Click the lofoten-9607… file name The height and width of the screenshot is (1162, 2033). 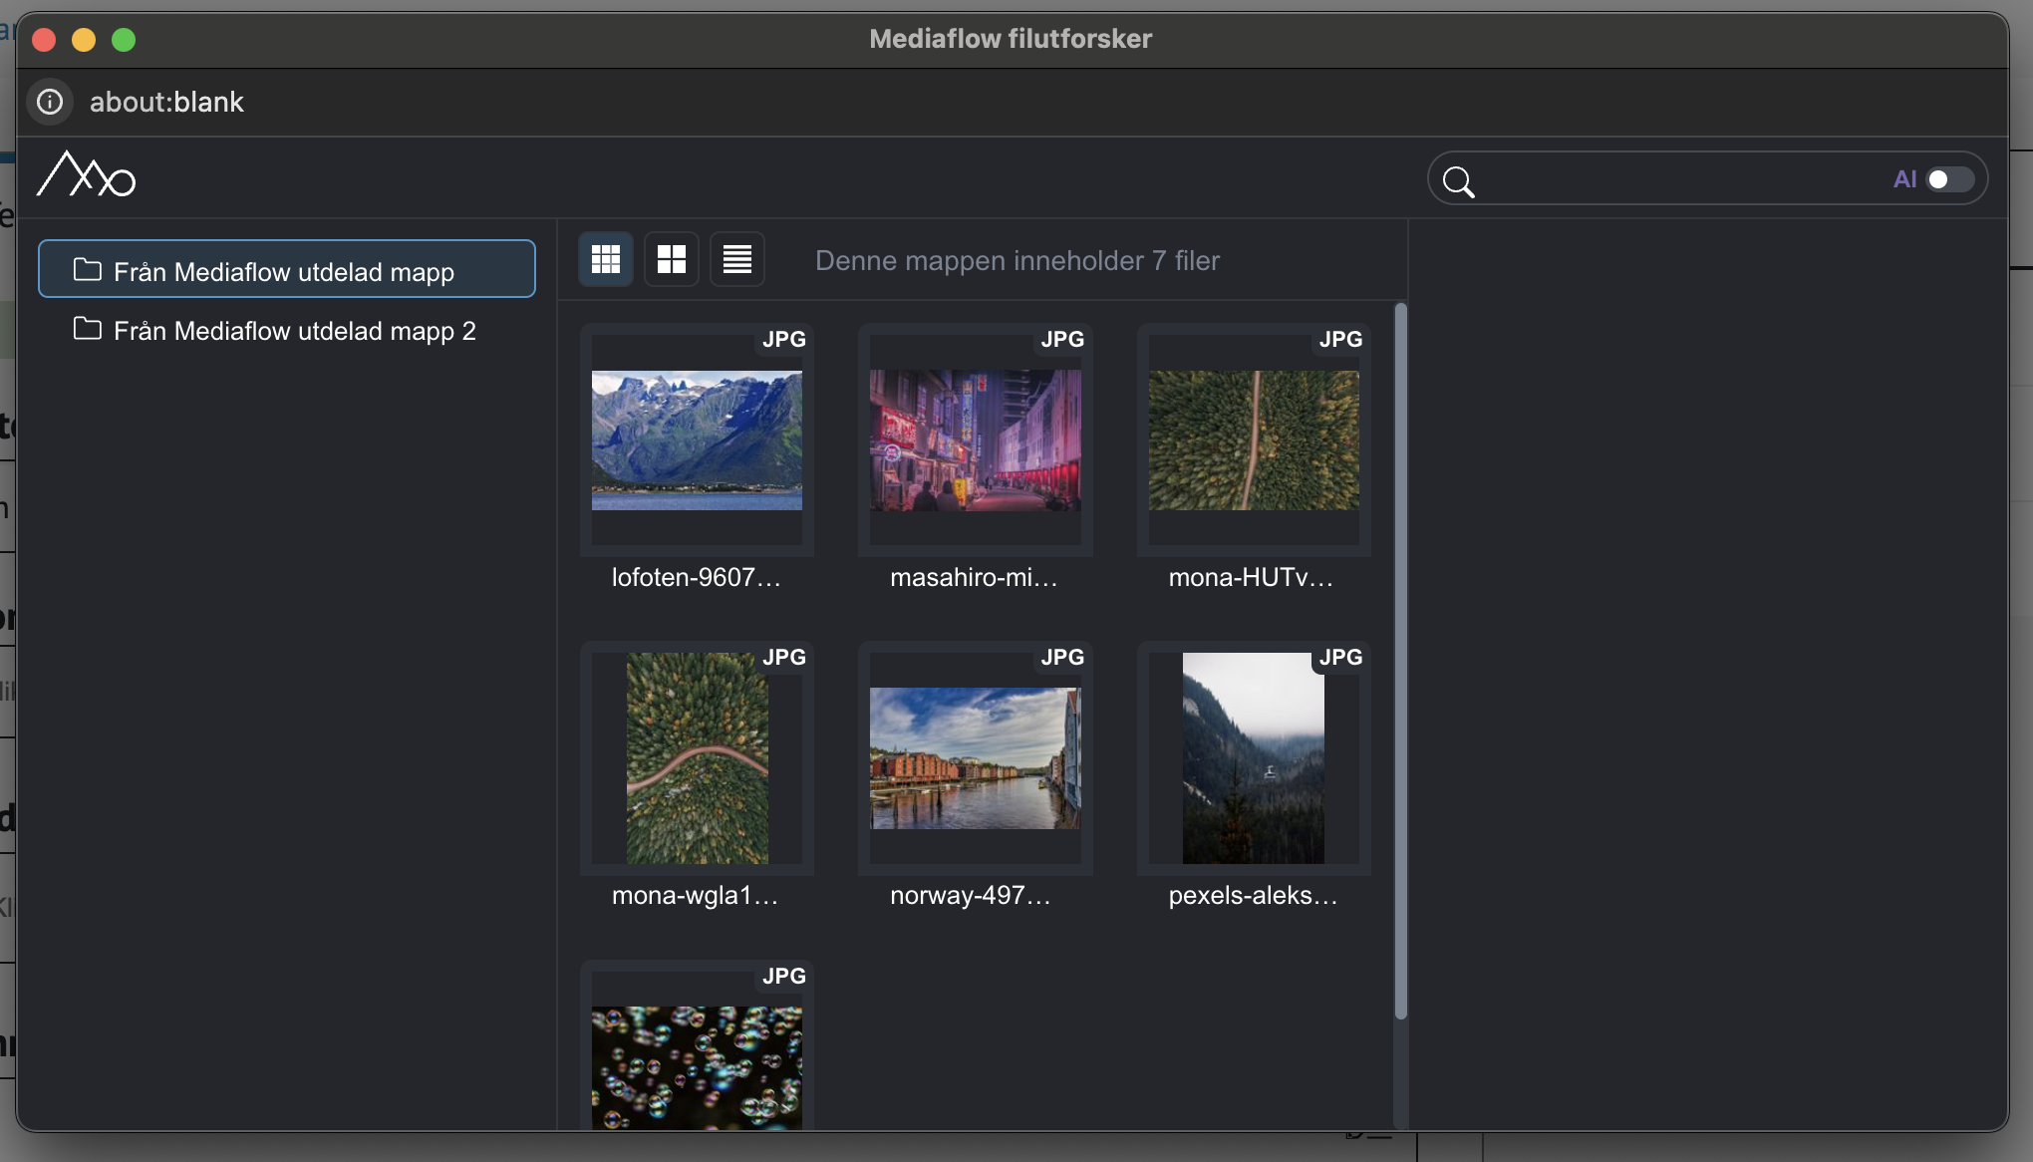point(696,577)
